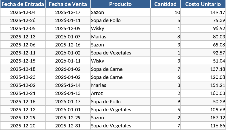Select the Cantidad column header
The image size is (226, 130).
coord(166,4)
